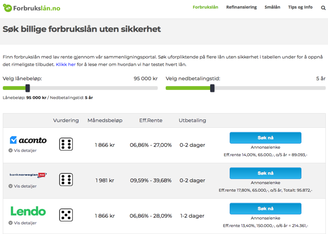The height and width of the screenshot is (234, 328).
Task: Click the Aconto lender logo
Action: (28, 140)
